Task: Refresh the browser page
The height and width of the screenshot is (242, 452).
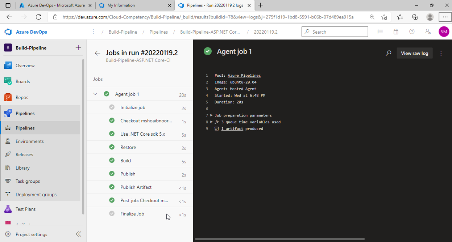Action: [38, 17]
